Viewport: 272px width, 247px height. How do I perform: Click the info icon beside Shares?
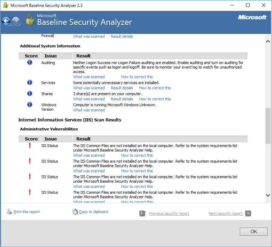tap(30, 93)
